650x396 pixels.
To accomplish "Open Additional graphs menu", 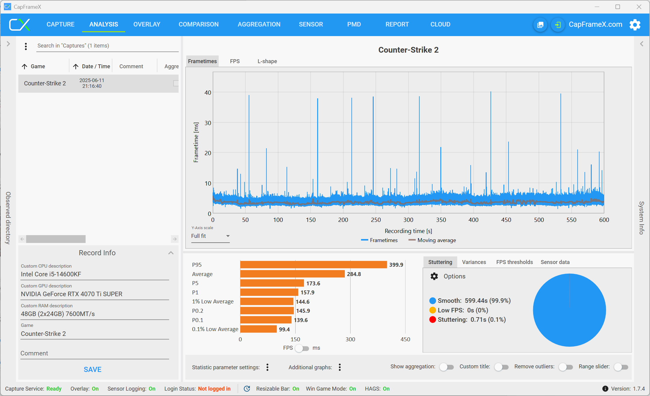I will point(340,367).
